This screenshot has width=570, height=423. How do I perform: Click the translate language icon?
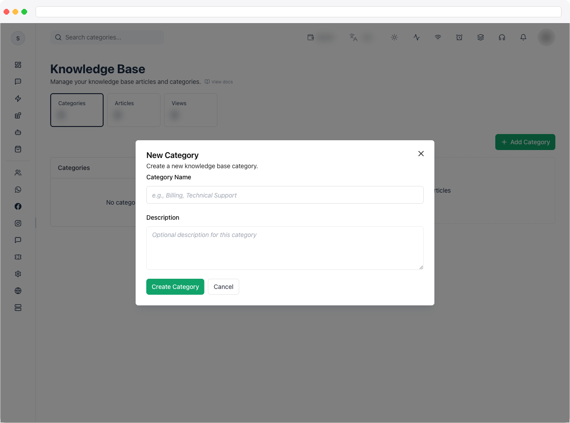point(353,37)
